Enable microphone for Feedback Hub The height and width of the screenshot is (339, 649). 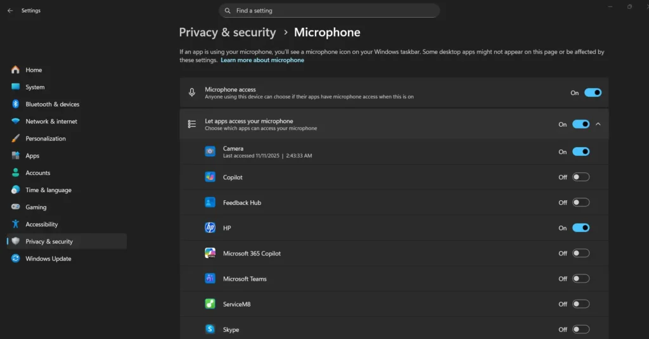(x=581, y=202)
